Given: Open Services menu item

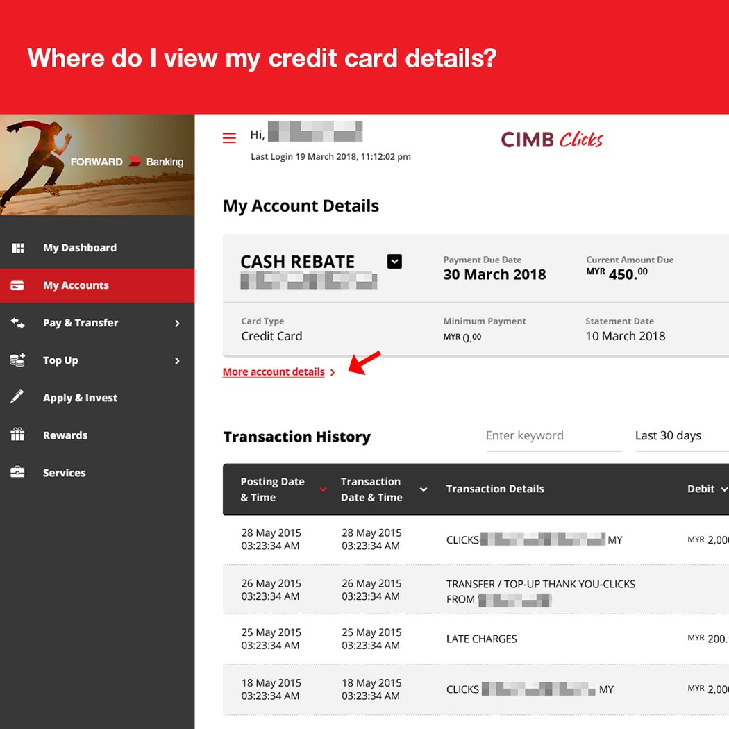Looking at the screenshot, I should 97,473.
